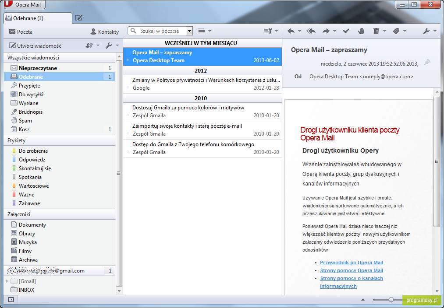Open the Kosz trash folder
Screen dimensions: 444x308
pyautogui.click(x=60, y=129)
